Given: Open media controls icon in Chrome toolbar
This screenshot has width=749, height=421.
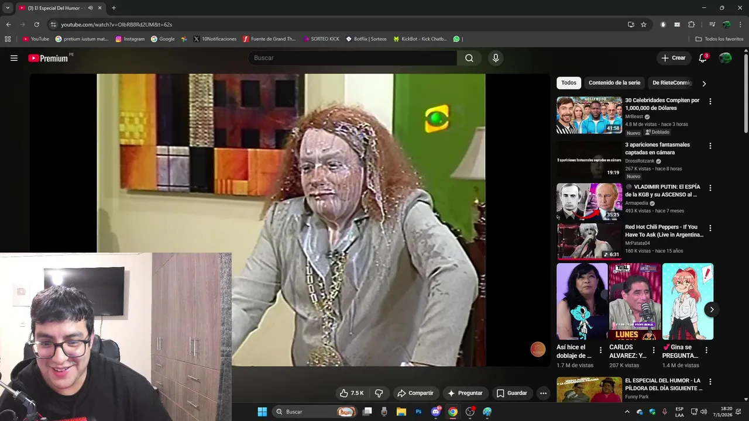Looking at the screenshot, I should click(x=712, y=25).
